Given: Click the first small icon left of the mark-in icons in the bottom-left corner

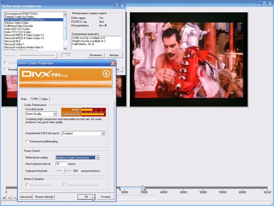Looking at the screenshot, I should pyautogui.click(x=4, y=198).
